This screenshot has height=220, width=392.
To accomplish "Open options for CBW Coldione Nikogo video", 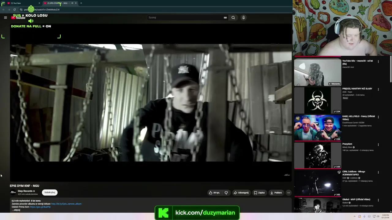I will click(378, 172).
